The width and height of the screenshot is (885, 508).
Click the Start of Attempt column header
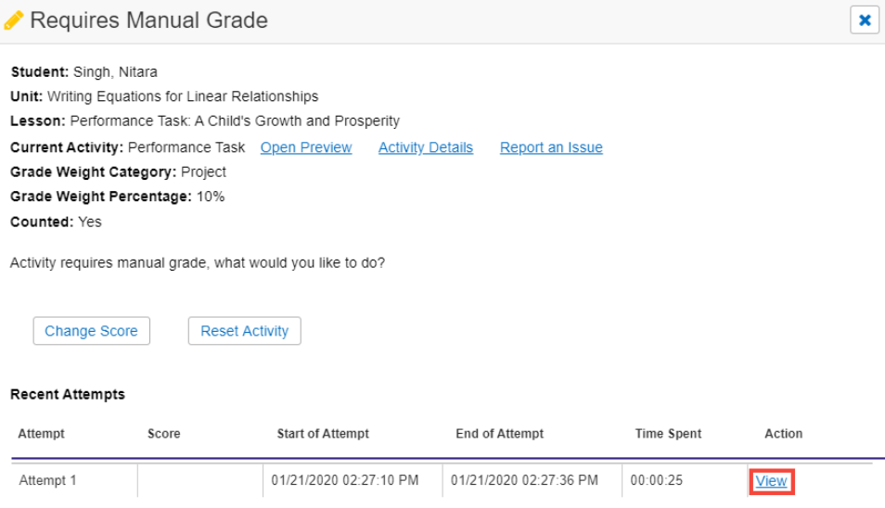pos(323,434)
